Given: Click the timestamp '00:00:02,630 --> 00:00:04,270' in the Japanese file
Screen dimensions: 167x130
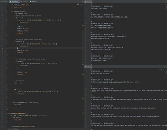Looking at the screenshot, I should (x=102, y=6).
